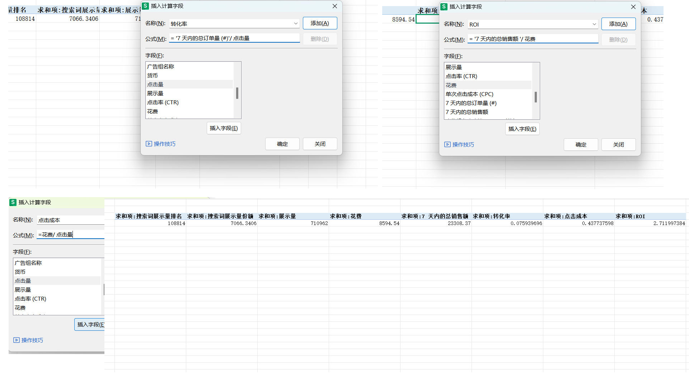Open the 操作技巧 link in 点击成本 dialog

click(32, 340)
